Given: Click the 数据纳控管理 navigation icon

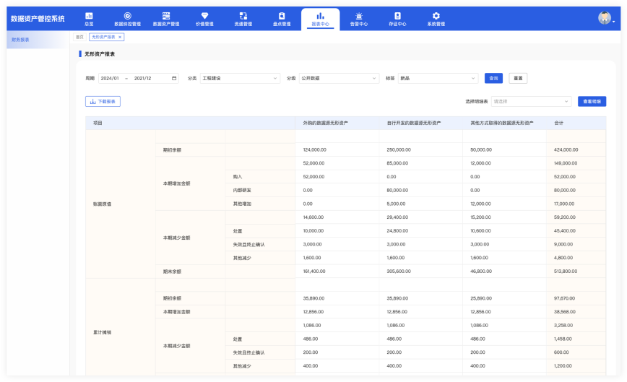Looking at the screenshot, I should pyautogui.click(x=128, y=15).
